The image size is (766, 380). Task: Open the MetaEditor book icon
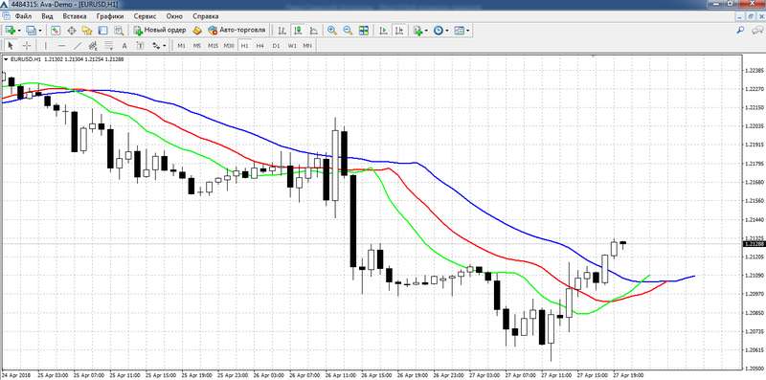[197, 31]
